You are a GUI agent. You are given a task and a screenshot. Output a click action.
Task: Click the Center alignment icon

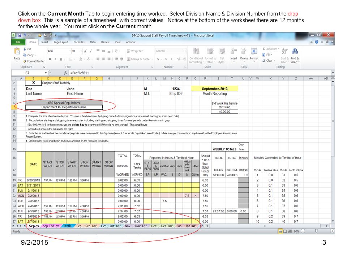[103, 59]
